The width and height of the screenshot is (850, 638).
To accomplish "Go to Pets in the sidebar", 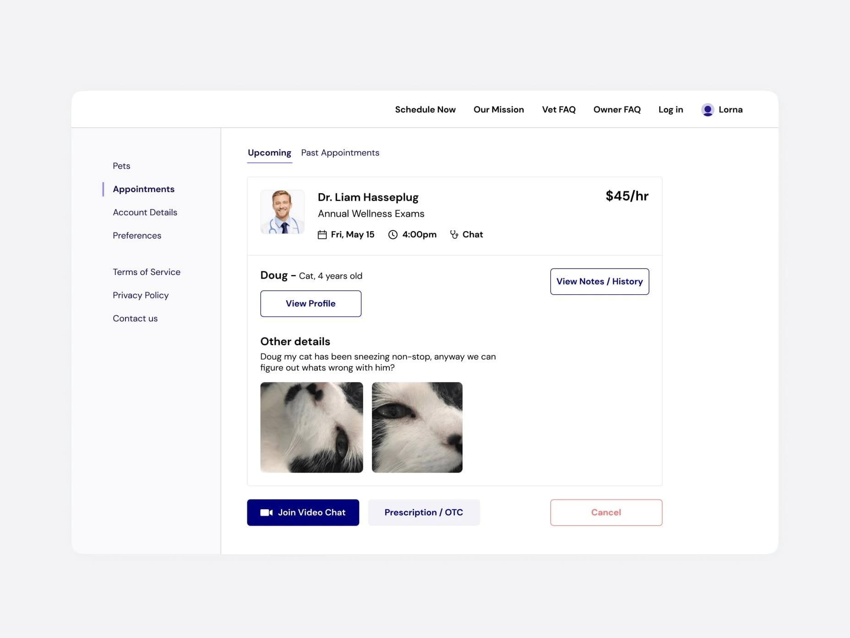I will pos(121,166).
